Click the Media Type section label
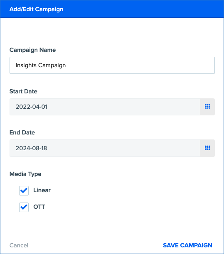The height and width of the screenshot is (254, 224). pyautogui.click(x=25, y=174)
